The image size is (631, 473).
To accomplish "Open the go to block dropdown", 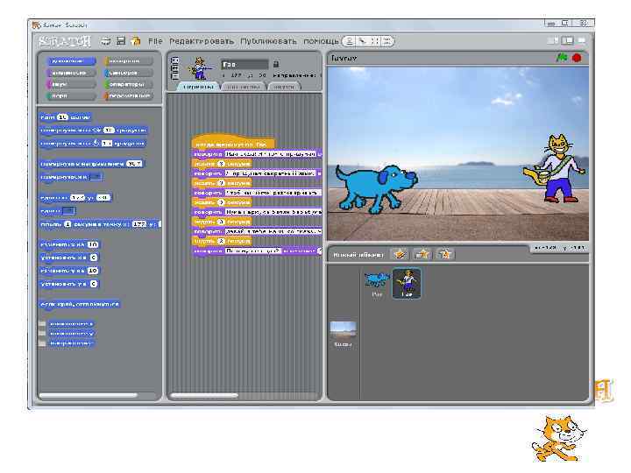I will click(69, 210).
